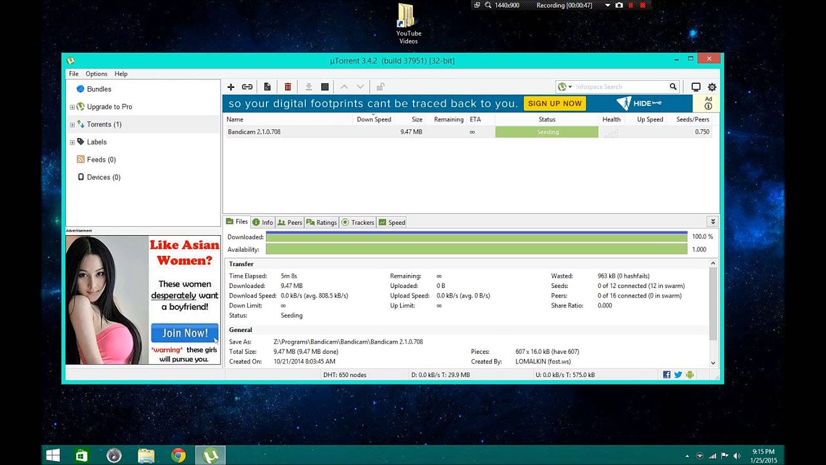Create a new torrent file icon
Image resolution: width=826 pixels, height=465 pixels.
click(267, 87)
